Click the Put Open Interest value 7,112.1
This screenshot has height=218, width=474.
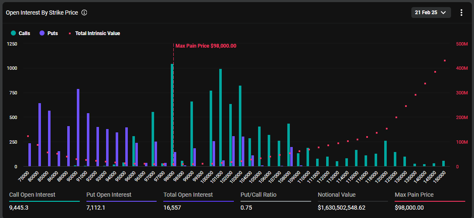tap(96, 208)
